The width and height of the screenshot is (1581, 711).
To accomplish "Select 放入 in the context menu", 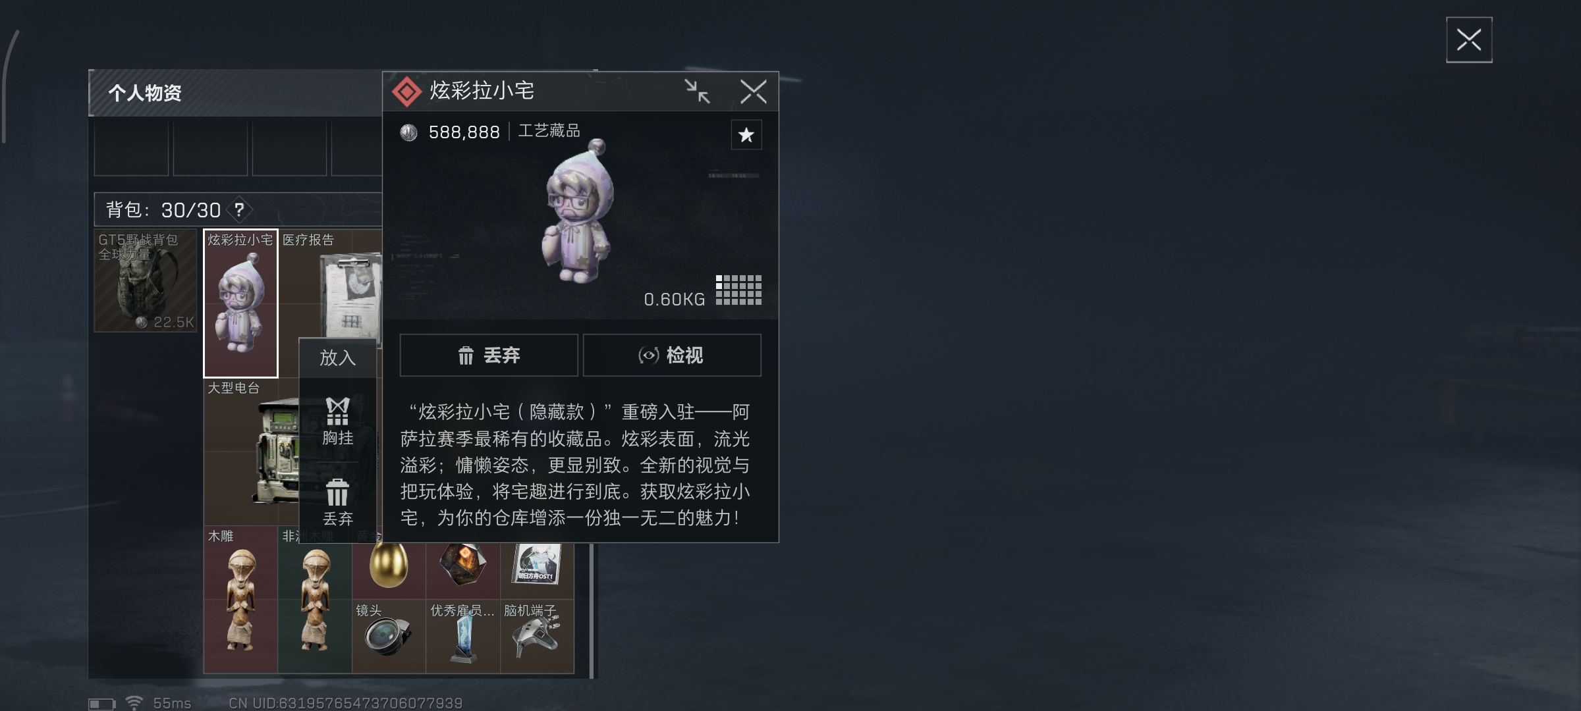I will click(x=338, y=357).
